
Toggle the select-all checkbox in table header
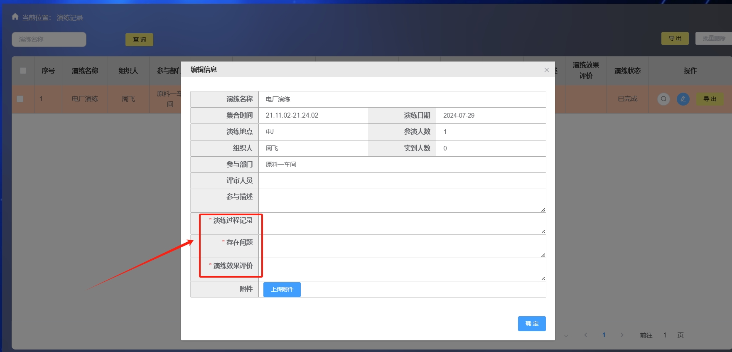click(23, 71)
